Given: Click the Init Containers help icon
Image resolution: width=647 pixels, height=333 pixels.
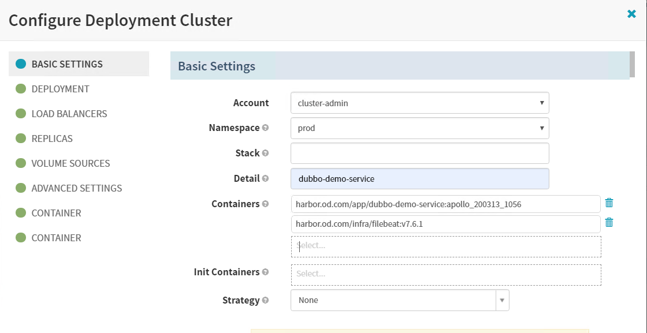Looking at the screenshot, I should 265,272.
